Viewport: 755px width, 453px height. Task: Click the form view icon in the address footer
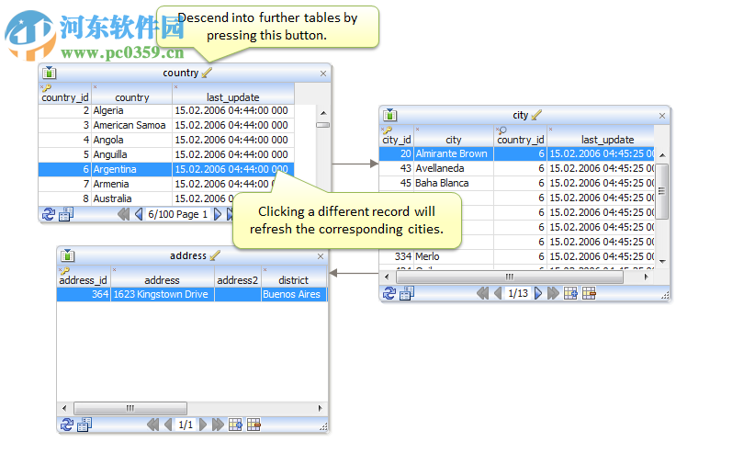coord(85,425)
